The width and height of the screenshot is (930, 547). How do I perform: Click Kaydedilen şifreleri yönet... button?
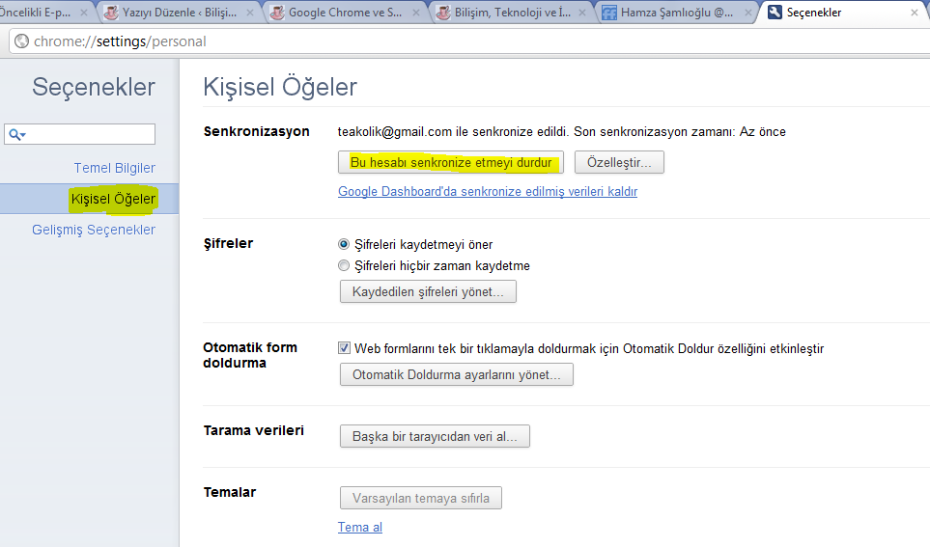point(428,291)
